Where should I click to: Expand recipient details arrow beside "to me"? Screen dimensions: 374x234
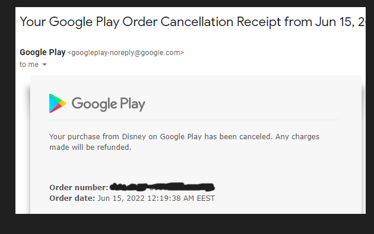(x=45, y=65)
